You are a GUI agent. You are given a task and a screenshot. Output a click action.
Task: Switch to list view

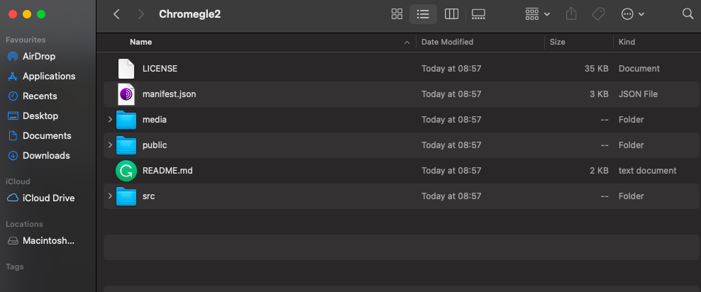coord(423,14)
